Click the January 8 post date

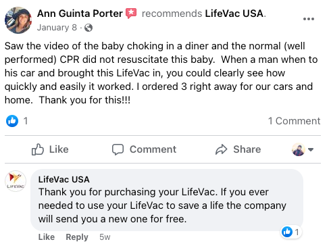(57, 28)
